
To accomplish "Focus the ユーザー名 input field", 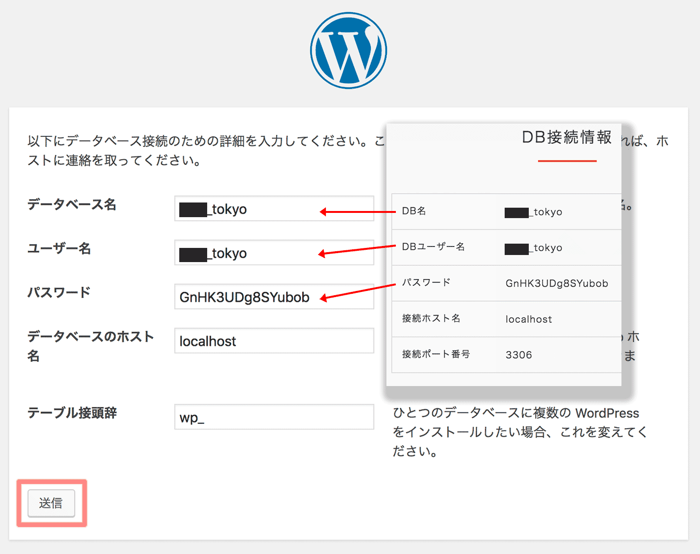I will click(x=274, y=253).
